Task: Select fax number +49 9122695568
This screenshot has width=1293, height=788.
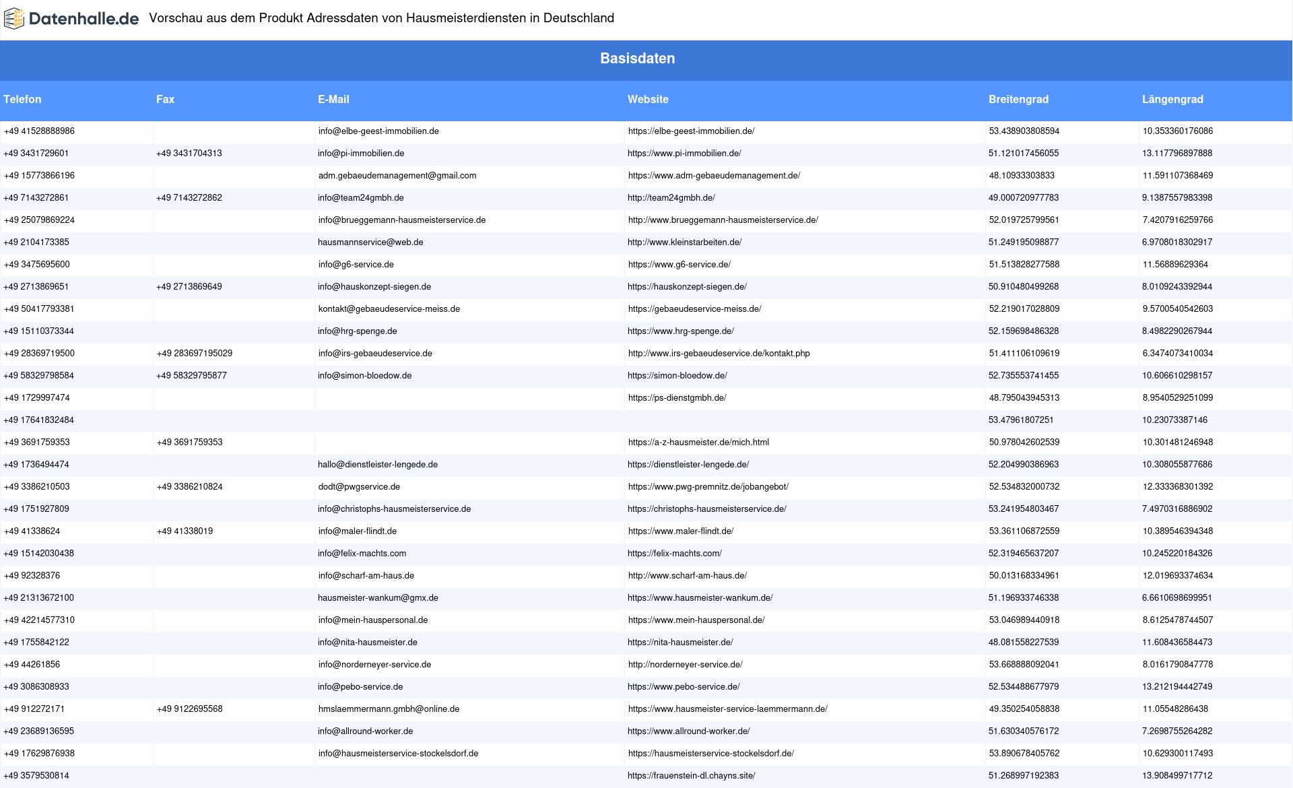Action: (x=190, y=709)
